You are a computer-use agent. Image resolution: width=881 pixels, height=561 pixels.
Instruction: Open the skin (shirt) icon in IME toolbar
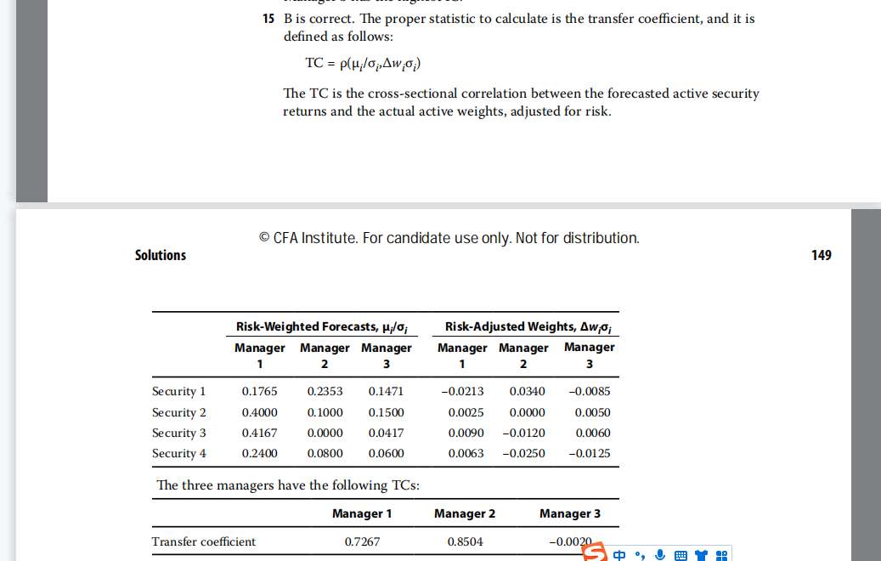click(x=701, y=556)
